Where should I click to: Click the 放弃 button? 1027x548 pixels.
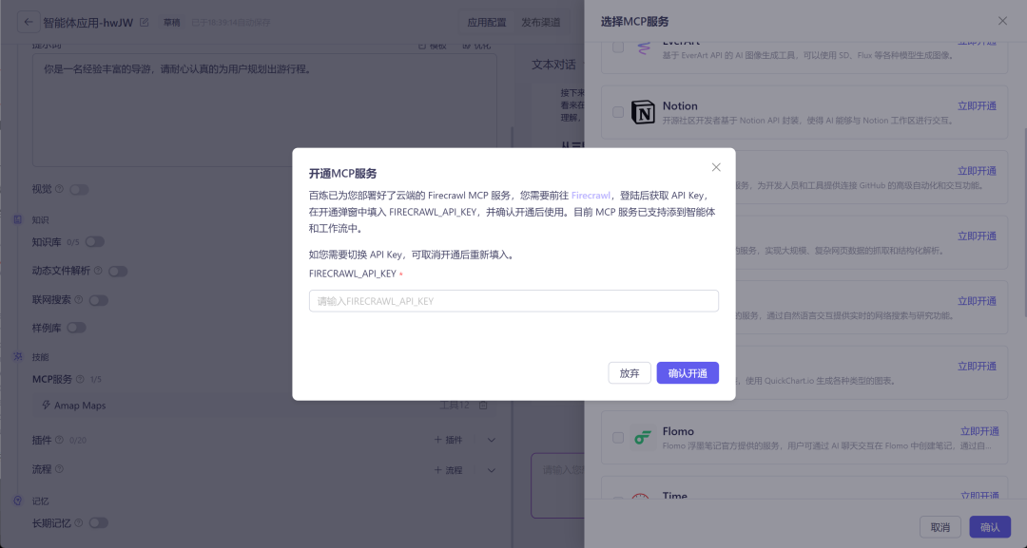pos(630,372)
